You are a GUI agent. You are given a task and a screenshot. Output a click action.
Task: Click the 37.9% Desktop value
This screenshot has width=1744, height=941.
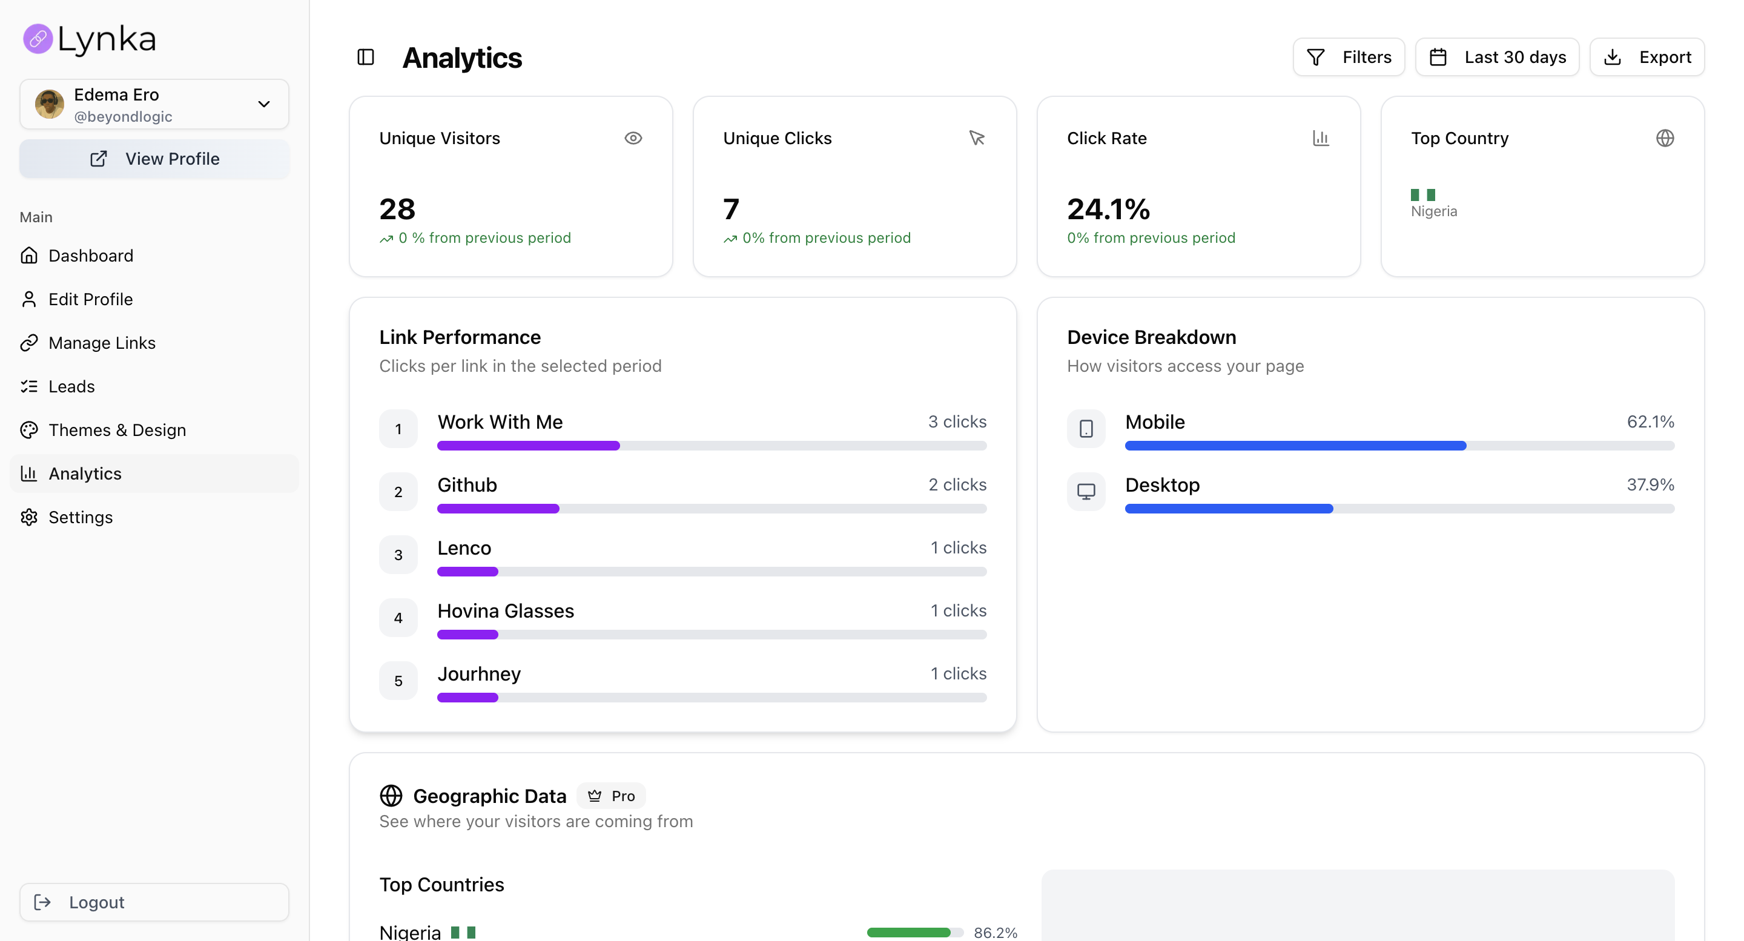(x=1651, y=484)
